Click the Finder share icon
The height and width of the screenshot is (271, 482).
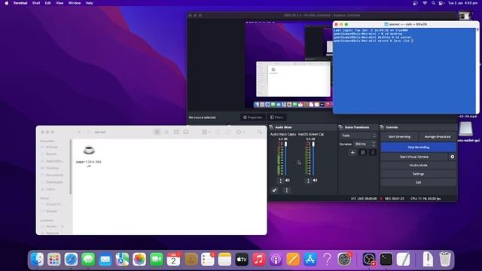(218, 132)
